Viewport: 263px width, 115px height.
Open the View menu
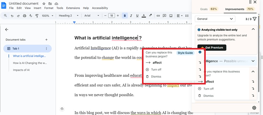click(28, 8)
